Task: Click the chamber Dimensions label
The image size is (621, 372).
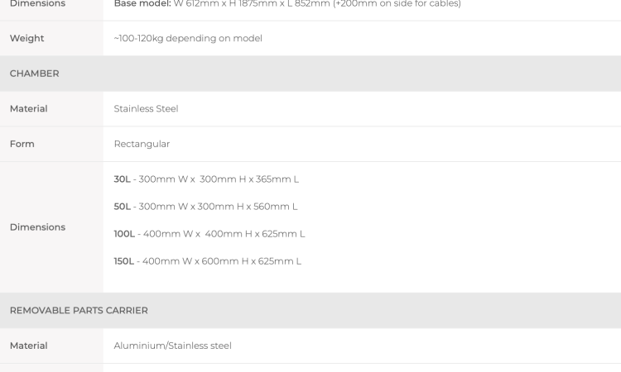Action: pos(37,227)
